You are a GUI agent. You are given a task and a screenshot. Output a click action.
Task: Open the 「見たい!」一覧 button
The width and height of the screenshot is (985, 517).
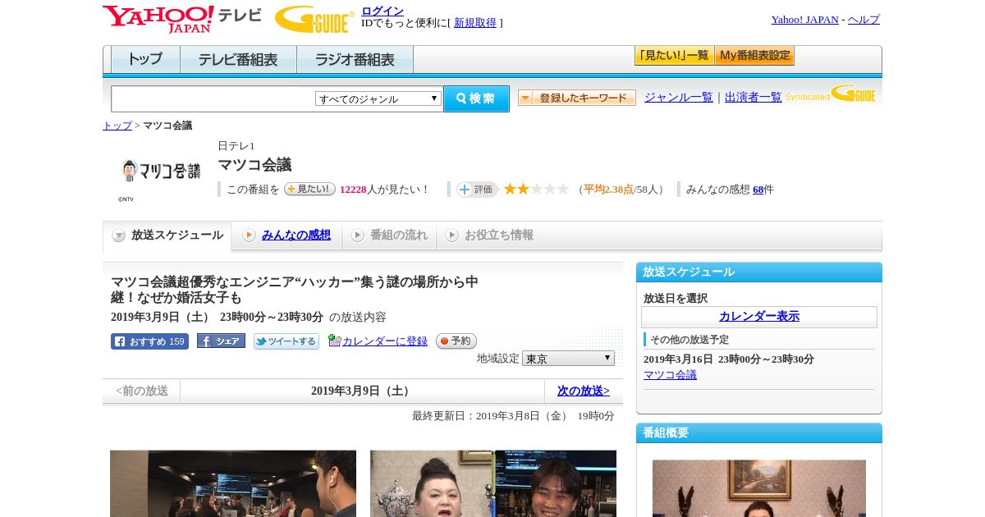tap(674, 56)
